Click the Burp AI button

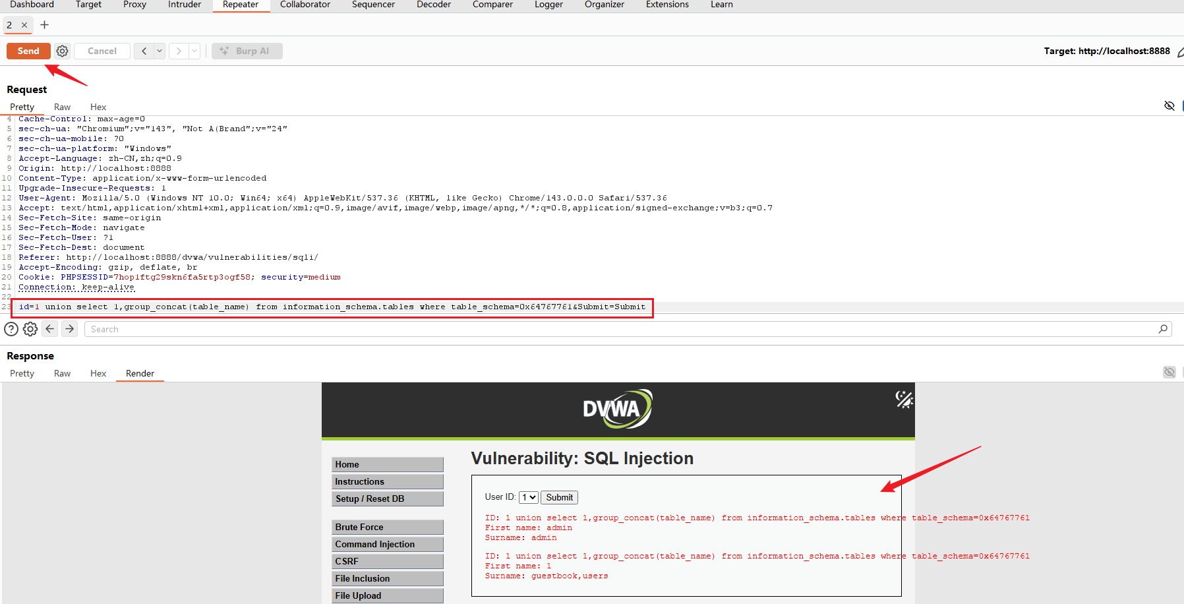coord(247,51)
